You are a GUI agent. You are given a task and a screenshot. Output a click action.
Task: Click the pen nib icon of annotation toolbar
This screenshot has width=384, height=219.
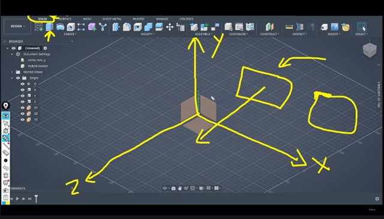(x=5, y=106)
